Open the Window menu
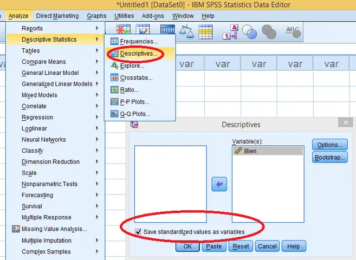Image resolution: width=356 pixels, height=260 pixels. click(x=183, y=16)
